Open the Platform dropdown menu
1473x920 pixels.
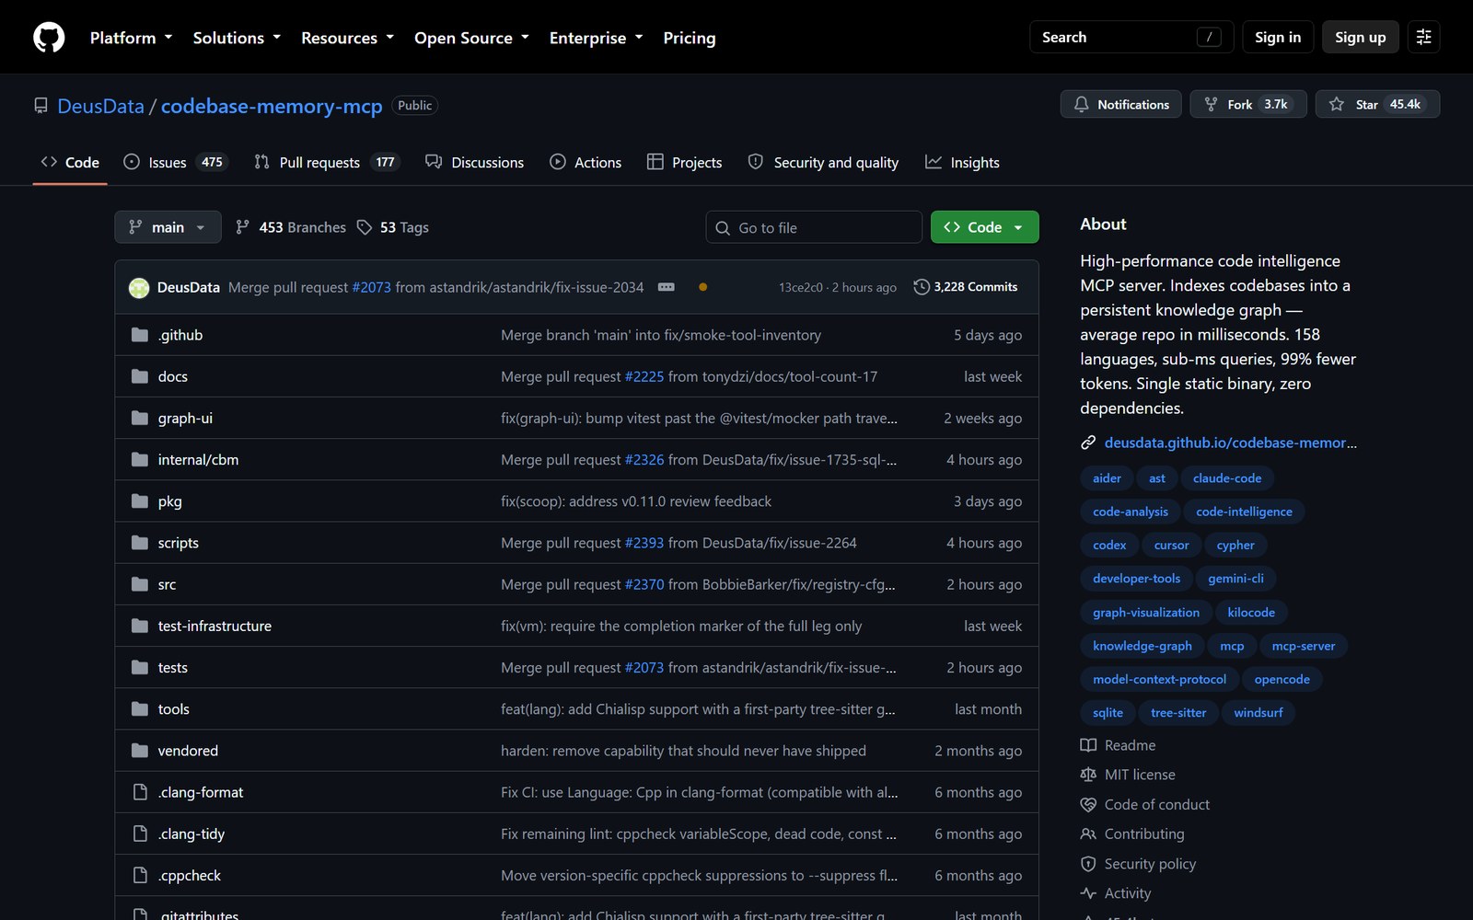click(132, 38)
